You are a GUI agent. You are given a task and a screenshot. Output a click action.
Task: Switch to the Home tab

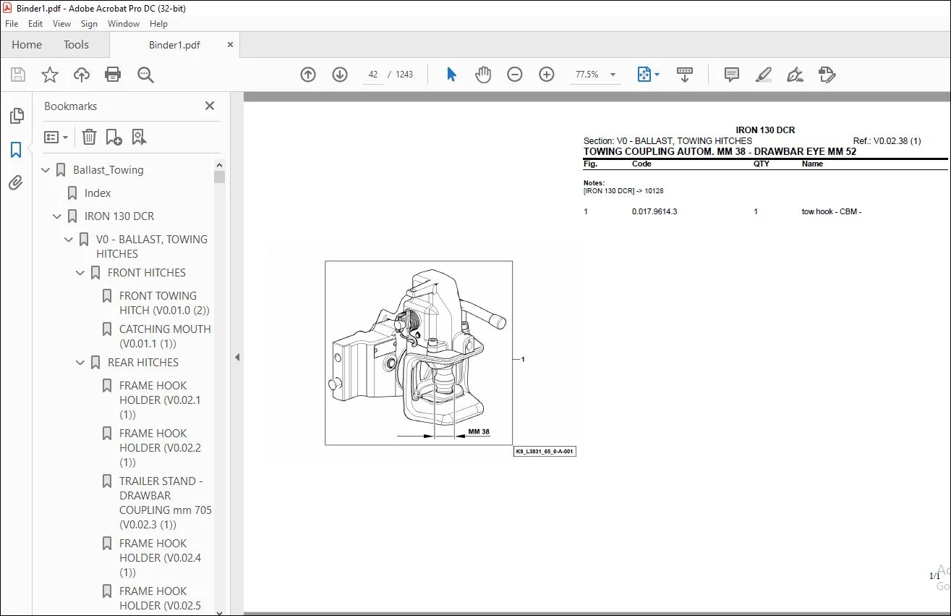point(27,45)
